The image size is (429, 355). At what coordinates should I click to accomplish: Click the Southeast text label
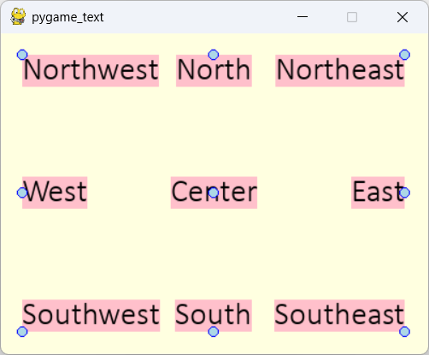pyautogui.click(x=339, y=316)
